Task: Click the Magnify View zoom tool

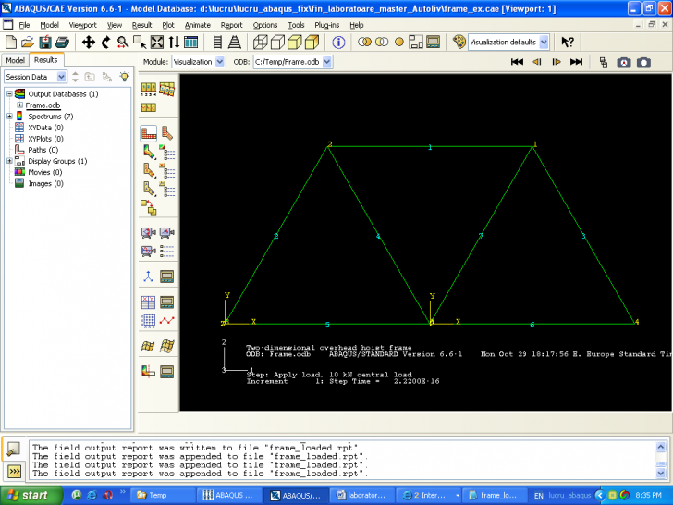Action: point(122,43)
